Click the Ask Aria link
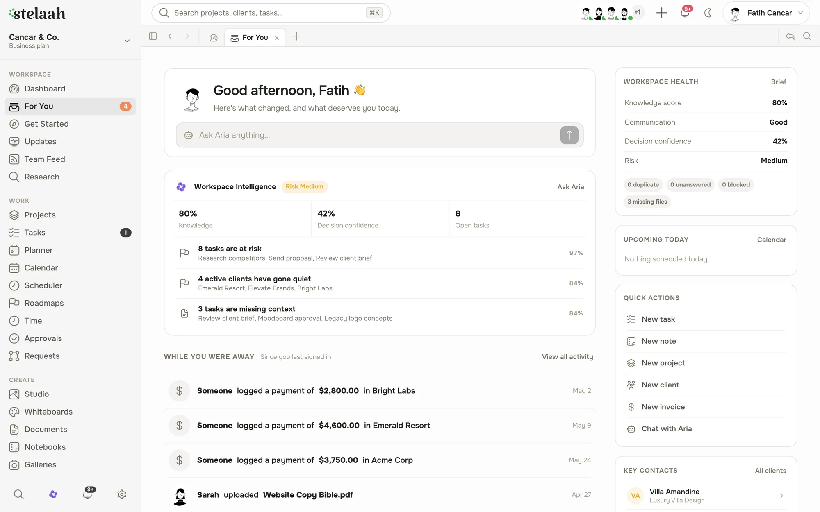Viewport: 820px width, 512px height. coord(570,187)
